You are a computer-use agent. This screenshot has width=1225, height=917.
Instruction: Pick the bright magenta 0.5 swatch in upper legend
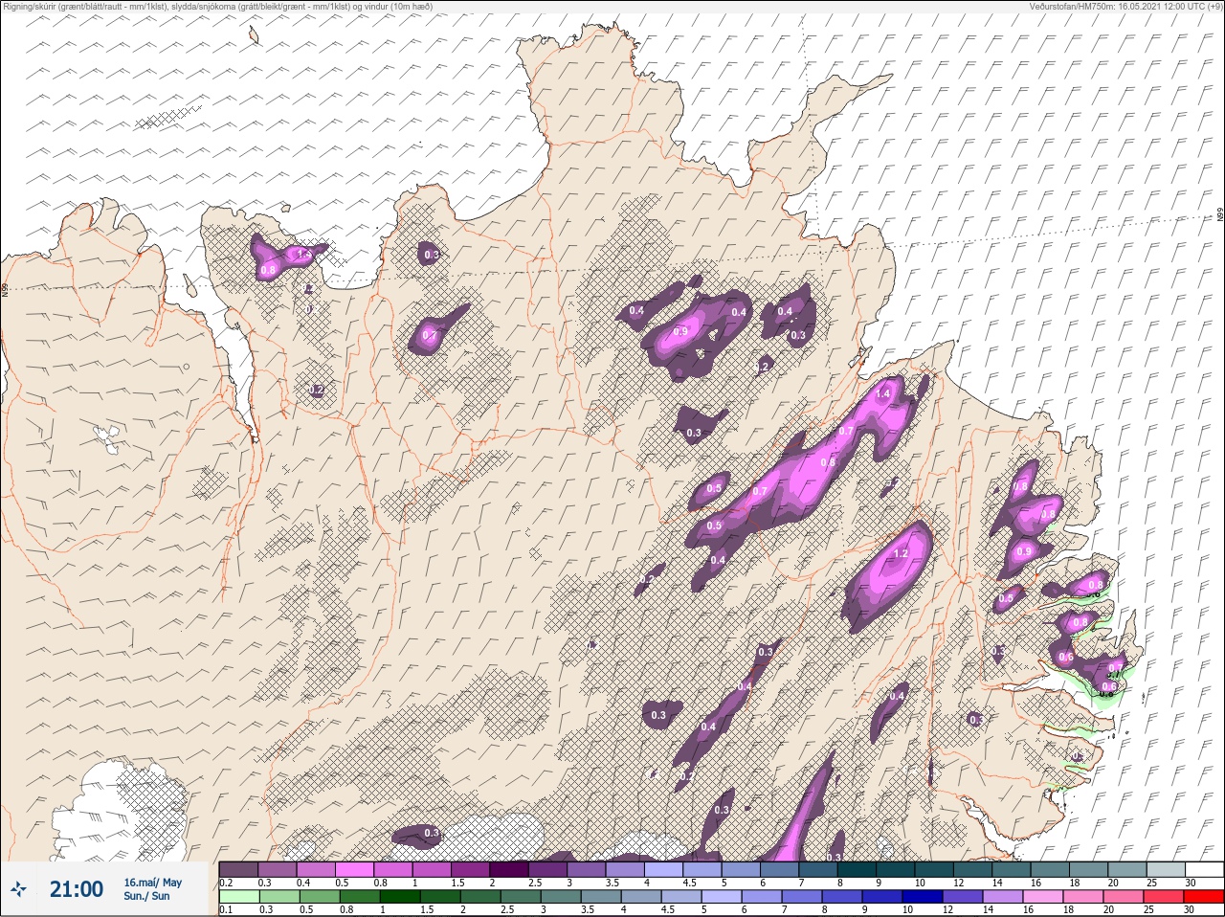(x=354, y=869)
